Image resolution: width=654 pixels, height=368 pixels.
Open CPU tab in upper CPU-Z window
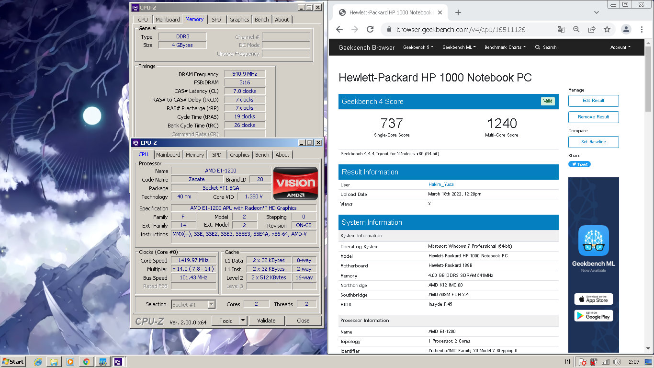[x=143, y=20]
